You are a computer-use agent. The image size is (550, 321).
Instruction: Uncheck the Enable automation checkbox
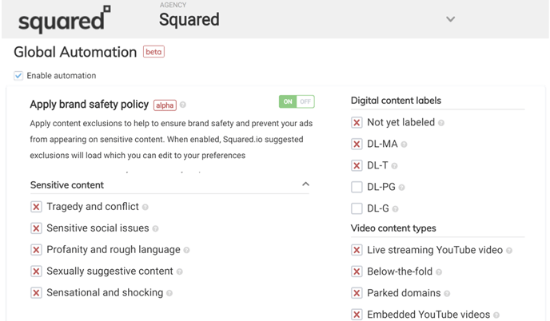click(18, 76)
